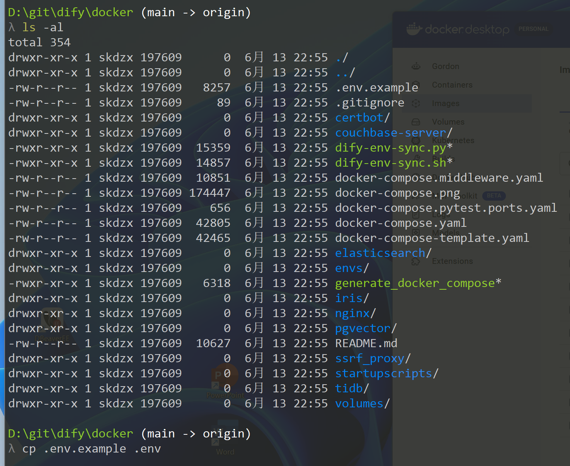Click the PERSONAL plan badge in Docker Desktop
The image size is (570, 466).
[533, 29]
